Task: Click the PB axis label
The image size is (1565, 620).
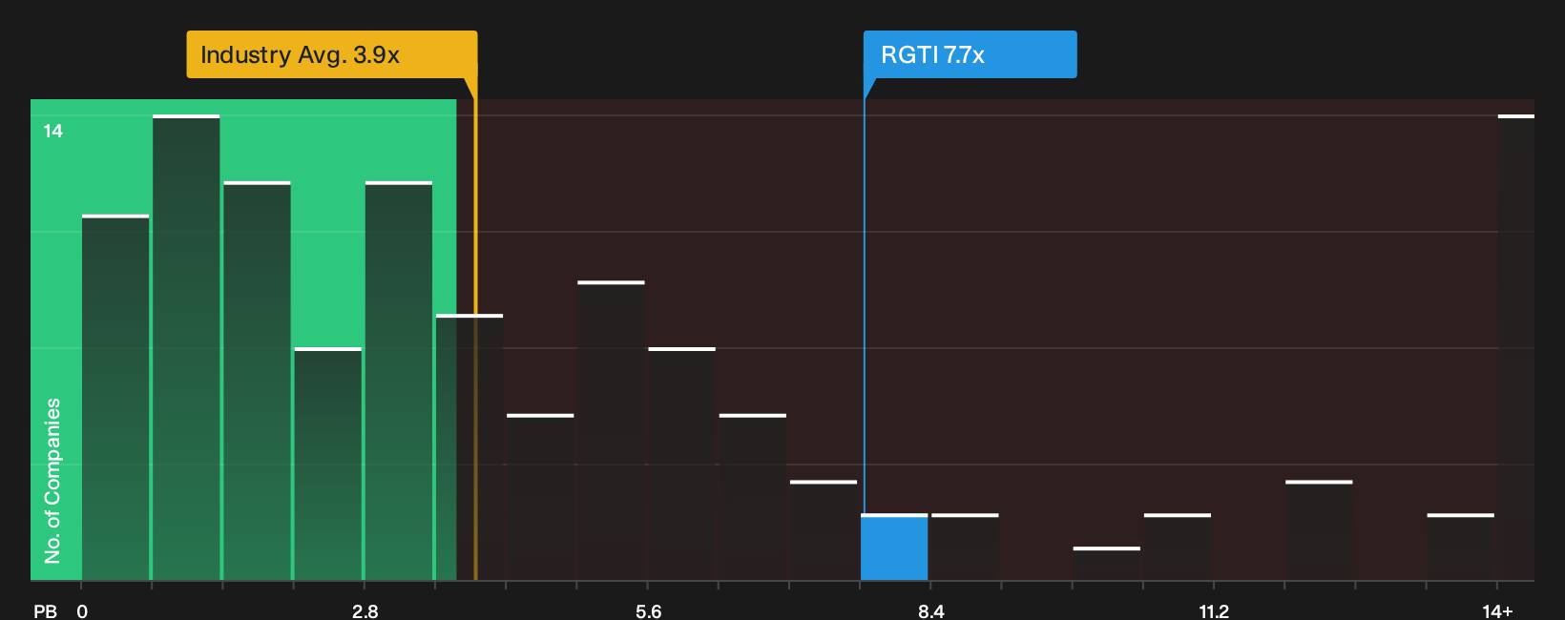Action: pos(45,610)
